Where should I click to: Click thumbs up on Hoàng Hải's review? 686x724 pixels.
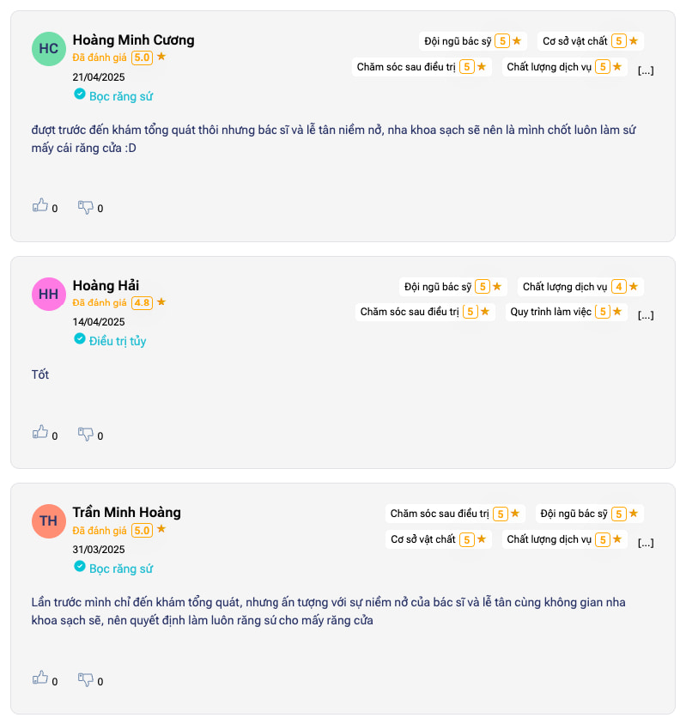pyautogui.click(x=39, y=434)
